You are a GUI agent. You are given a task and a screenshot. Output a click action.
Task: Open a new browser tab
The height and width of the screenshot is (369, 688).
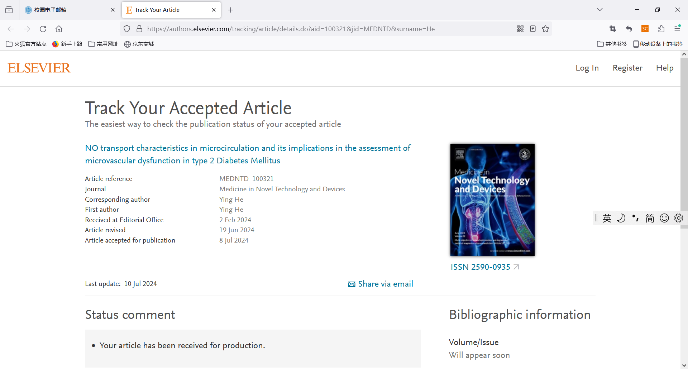pyautogui.click(x=230, y=10)
